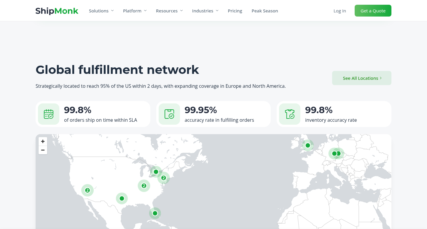
Task: Click the "Strategically located to reach 95%" description
Action: tap(161, 86)
